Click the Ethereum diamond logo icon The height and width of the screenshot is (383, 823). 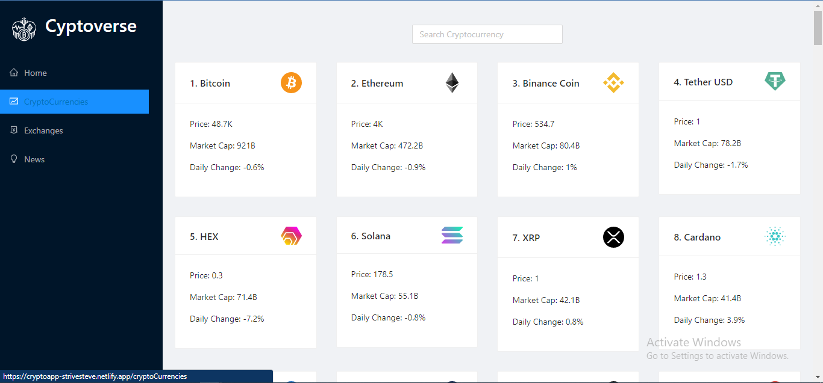coord(452,83)
